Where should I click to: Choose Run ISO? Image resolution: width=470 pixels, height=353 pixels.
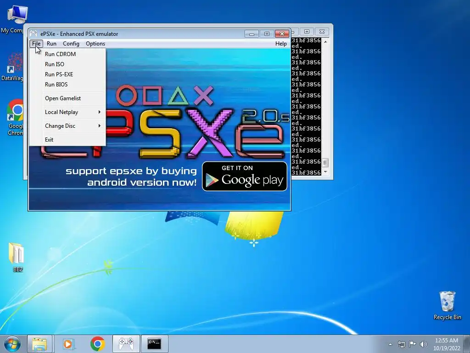click(x=67, y=64)
